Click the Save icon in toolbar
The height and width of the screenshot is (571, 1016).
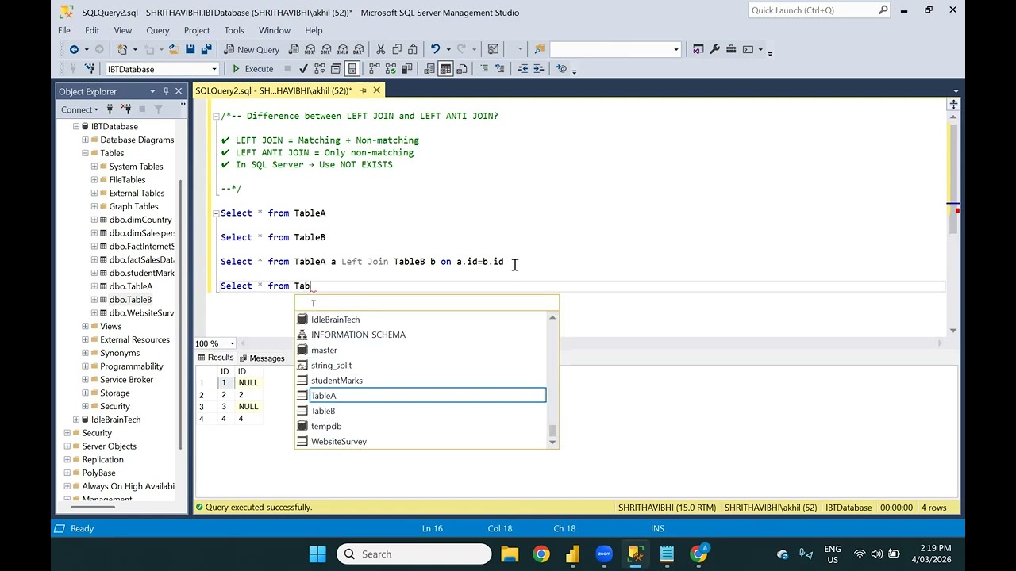coord(190,49)
